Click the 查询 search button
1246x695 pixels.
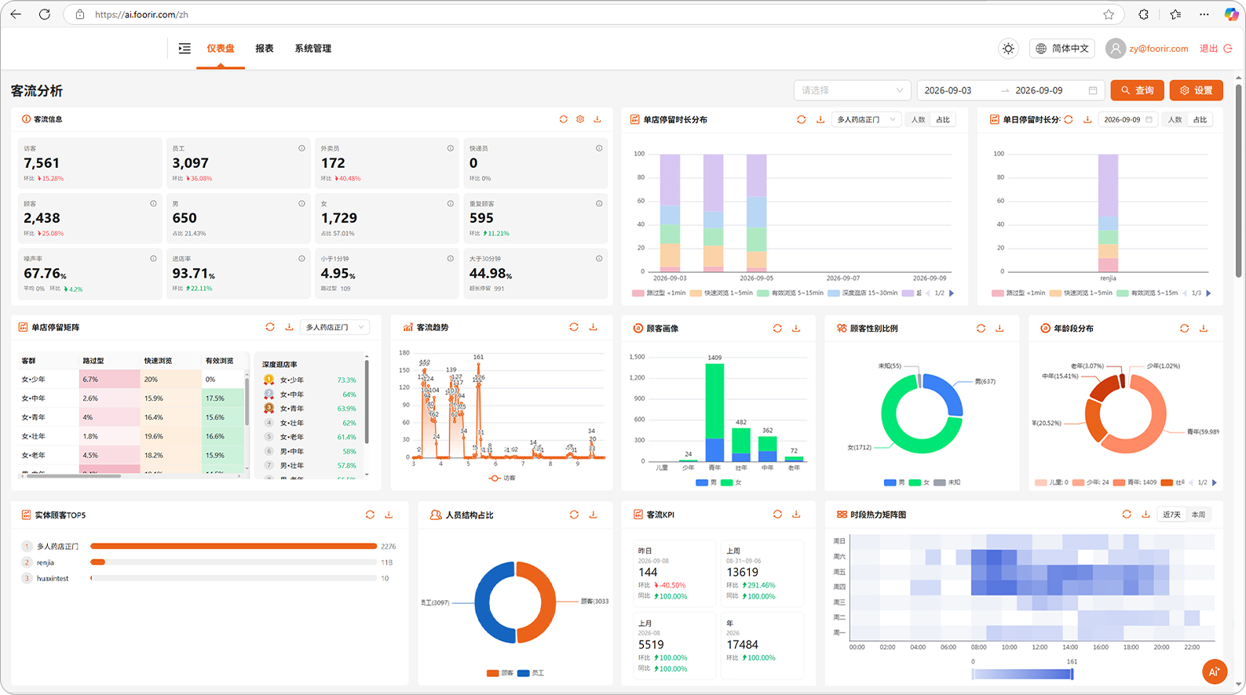coord(1137,90)
